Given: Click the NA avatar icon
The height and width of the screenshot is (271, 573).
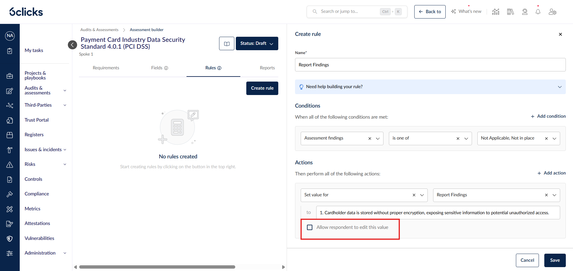Looking at the screenshot, I should (10, 36).
